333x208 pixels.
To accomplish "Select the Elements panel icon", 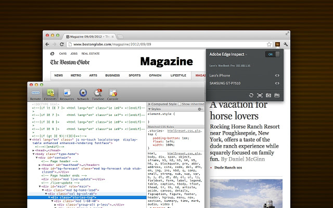I will (x=50, y=95).
